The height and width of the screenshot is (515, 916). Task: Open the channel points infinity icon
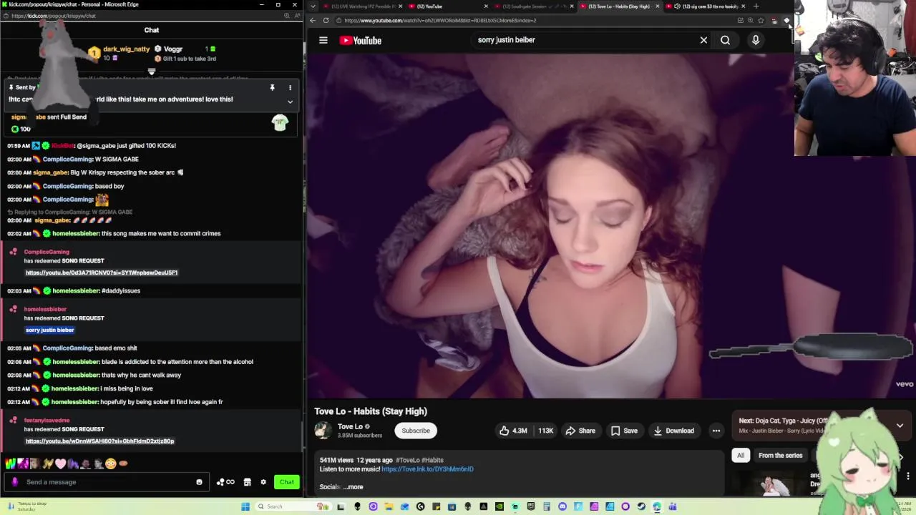(225, 482)
